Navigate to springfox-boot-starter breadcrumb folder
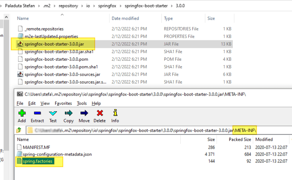 click(x=146, y=6)
